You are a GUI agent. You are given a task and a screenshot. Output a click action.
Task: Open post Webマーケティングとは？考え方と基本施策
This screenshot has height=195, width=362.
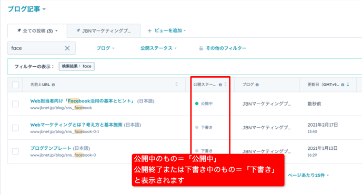(x=76, y=125)
